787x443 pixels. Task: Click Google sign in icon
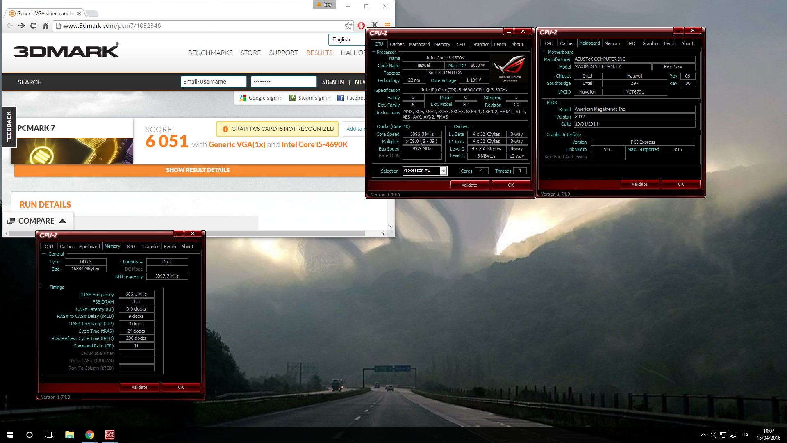coord(243,98)
